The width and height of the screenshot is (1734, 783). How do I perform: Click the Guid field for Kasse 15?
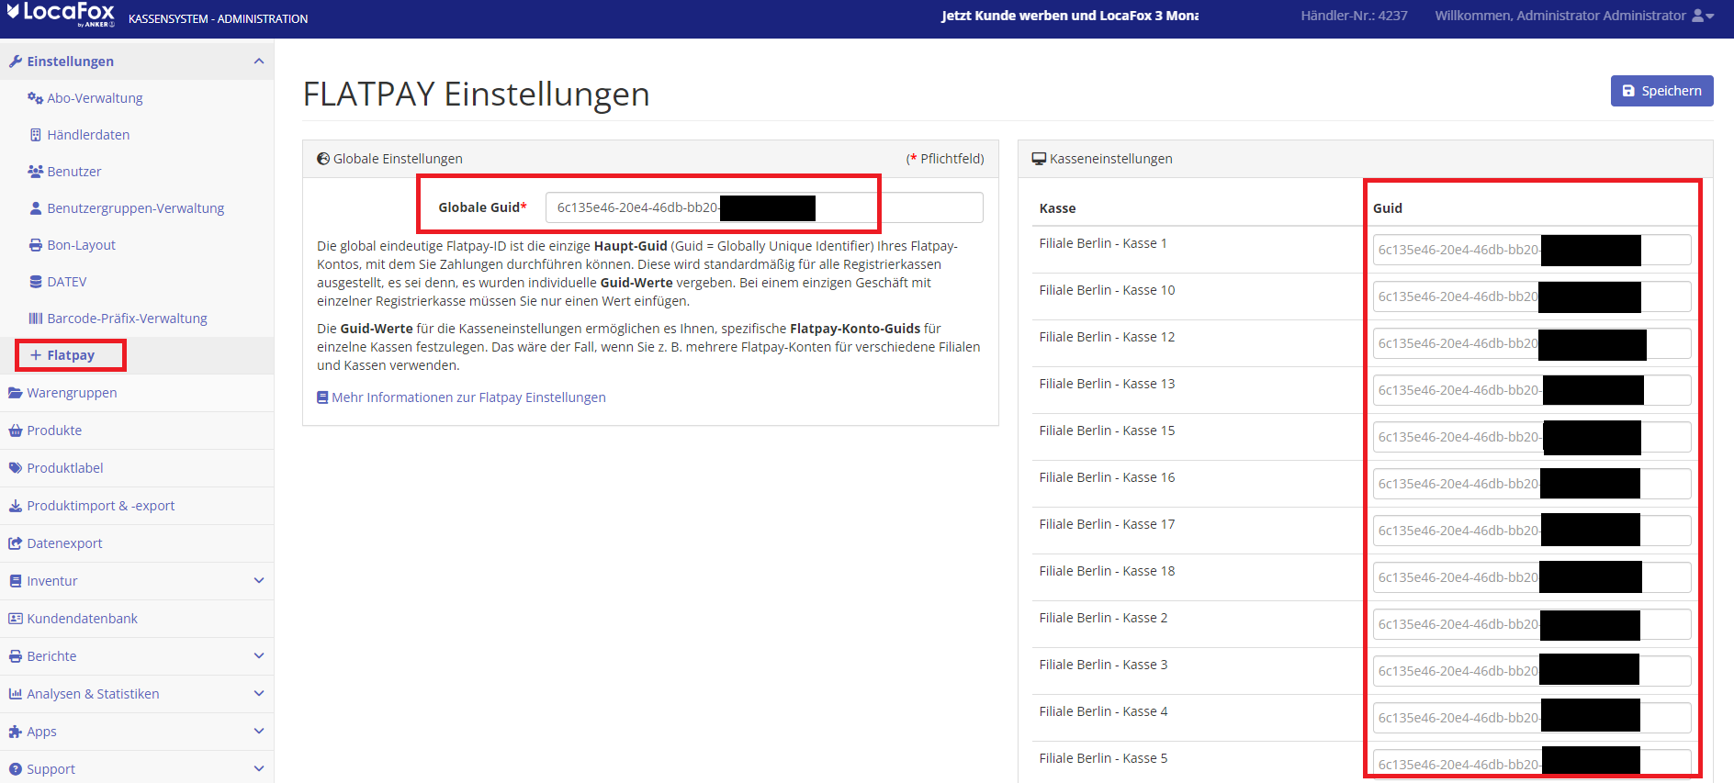(1531, 437)
